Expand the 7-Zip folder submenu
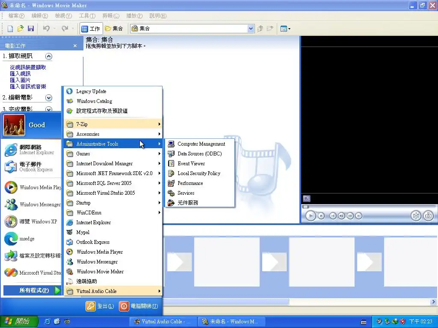Viewport: 438px width, 328px height. [x=113, y=124]
